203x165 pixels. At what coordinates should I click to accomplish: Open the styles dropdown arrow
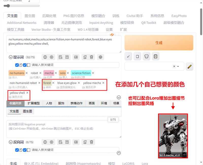click(x=178, y=66)
